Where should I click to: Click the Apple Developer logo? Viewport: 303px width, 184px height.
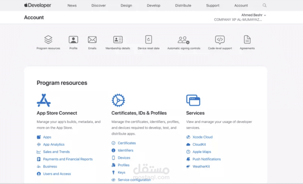click(37, 5)
